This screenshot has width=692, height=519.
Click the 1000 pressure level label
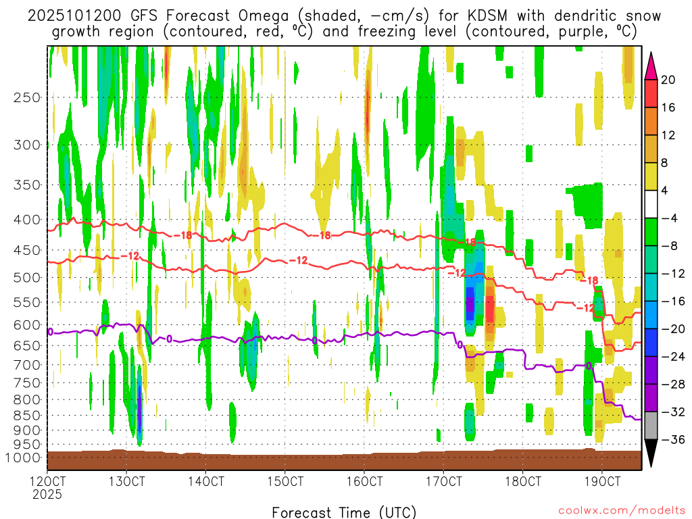pos(23,458)
